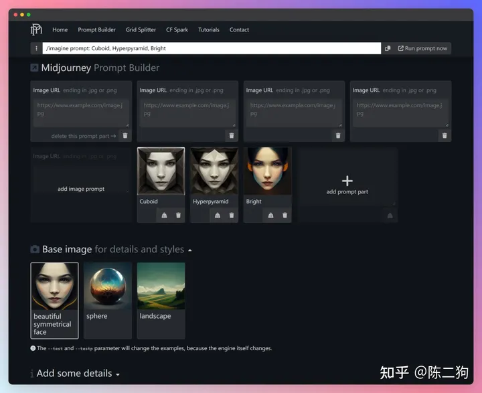Collapse the Base image section
The width and height of the screenshot is (482, 393).
point(190,250)
